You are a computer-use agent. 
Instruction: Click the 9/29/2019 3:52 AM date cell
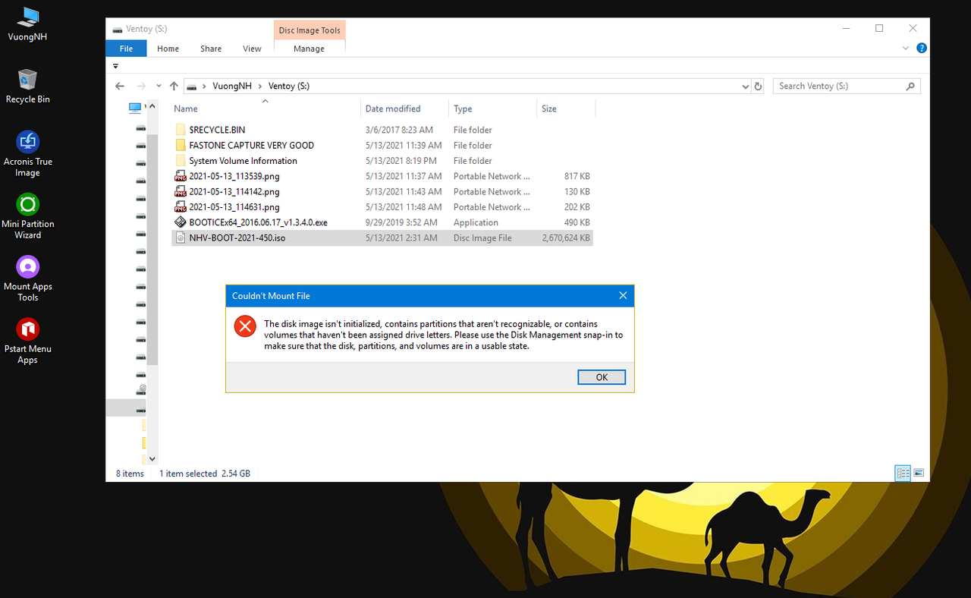401,222
